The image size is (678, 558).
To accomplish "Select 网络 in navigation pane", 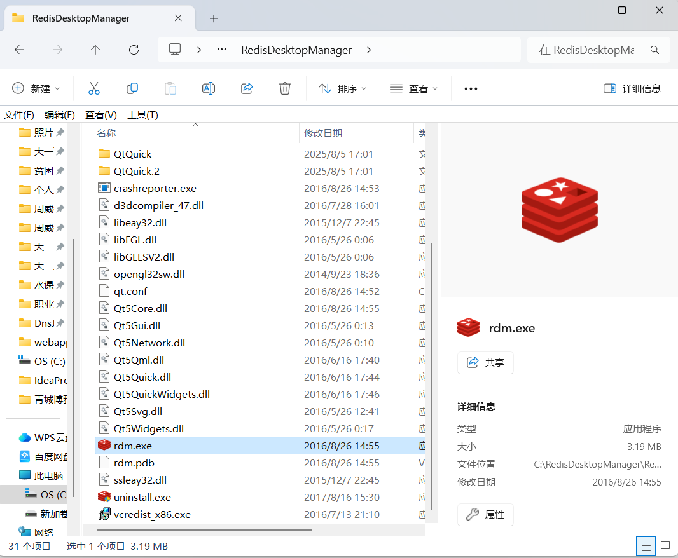I will click(36, 533).
